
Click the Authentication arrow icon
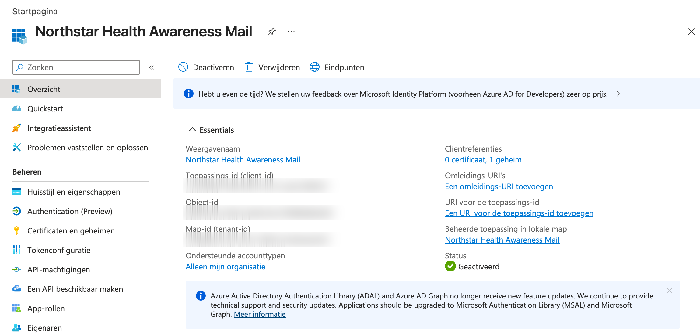click(16, 211)
